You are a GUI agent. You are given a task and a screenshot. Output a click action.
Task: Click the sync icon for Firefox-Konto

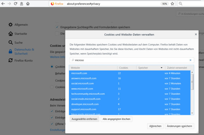[11, 60]
